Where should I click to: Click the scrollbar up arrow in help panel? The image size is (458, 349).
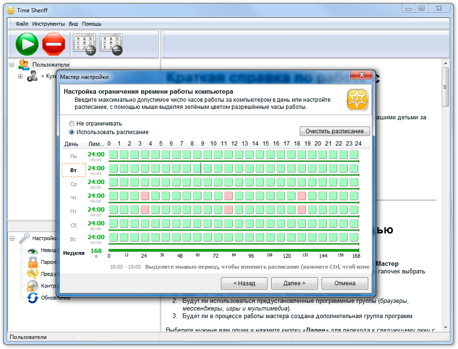coord(445,63)
